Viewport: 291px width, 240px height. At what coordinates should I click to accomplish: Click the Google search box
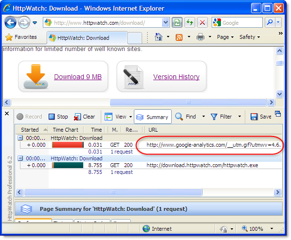[x=237, y=23]
